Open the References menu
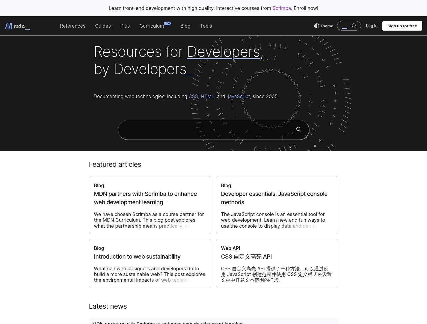The width and height of the screenshot is (427, 324). 73,26
